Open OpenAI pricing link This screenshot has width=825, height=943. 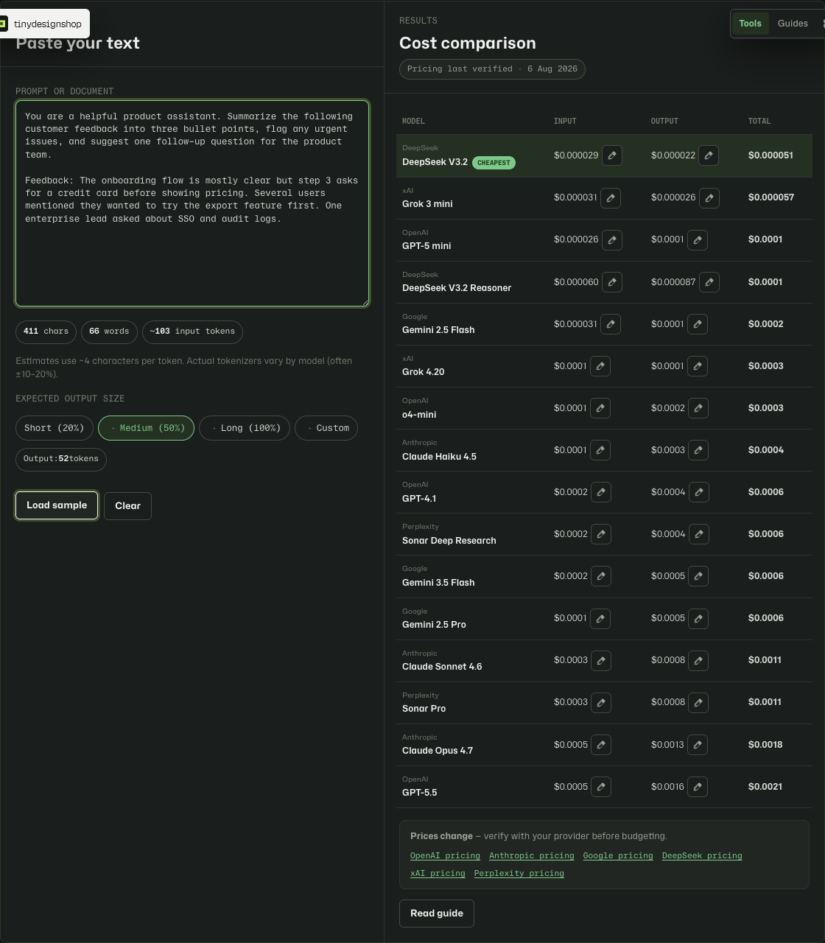coord(445,856)
